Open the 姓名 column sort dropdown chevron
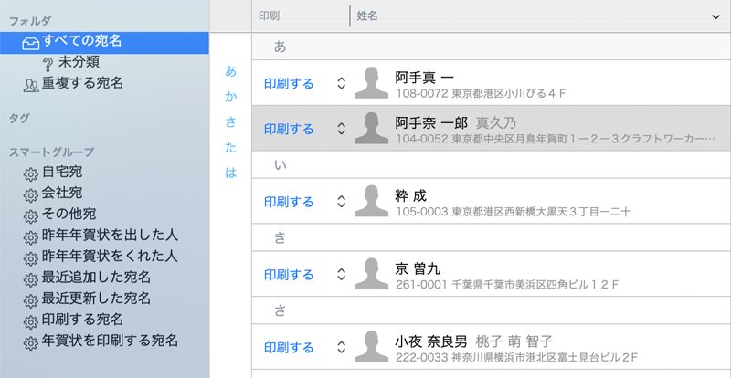Screen dimensions: 731x378 pos(715,16)
